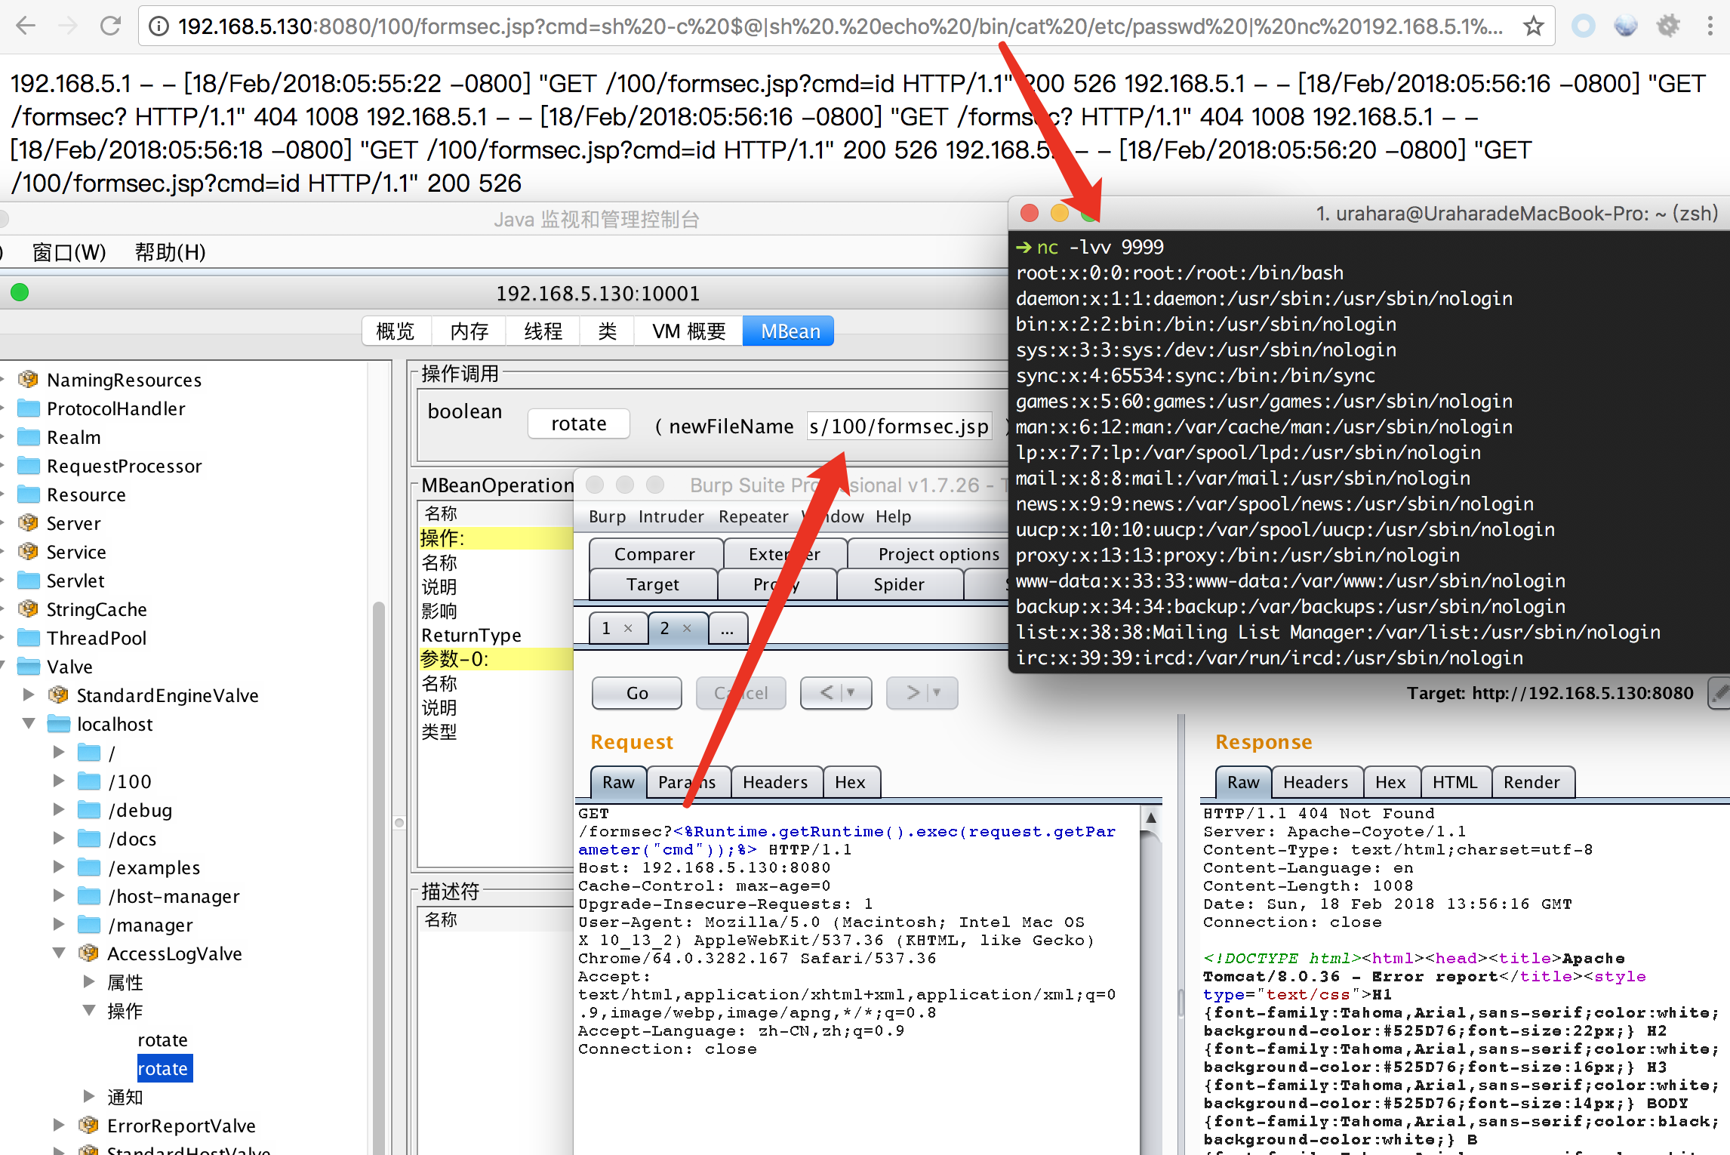
Task: Expand the StandardEngineValve node
Action: [x=29, y=695]
